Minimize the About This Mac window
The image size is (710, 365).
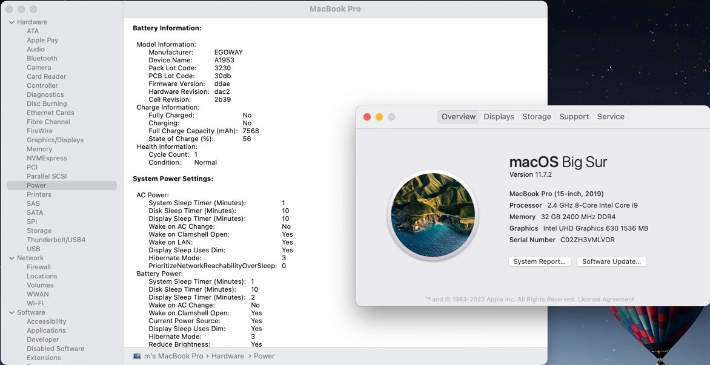[x=379, y=117]
